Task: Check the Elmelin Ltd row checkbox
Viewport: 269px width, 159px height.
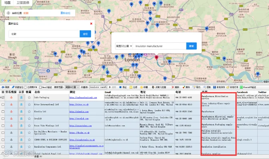Action: 3,111
